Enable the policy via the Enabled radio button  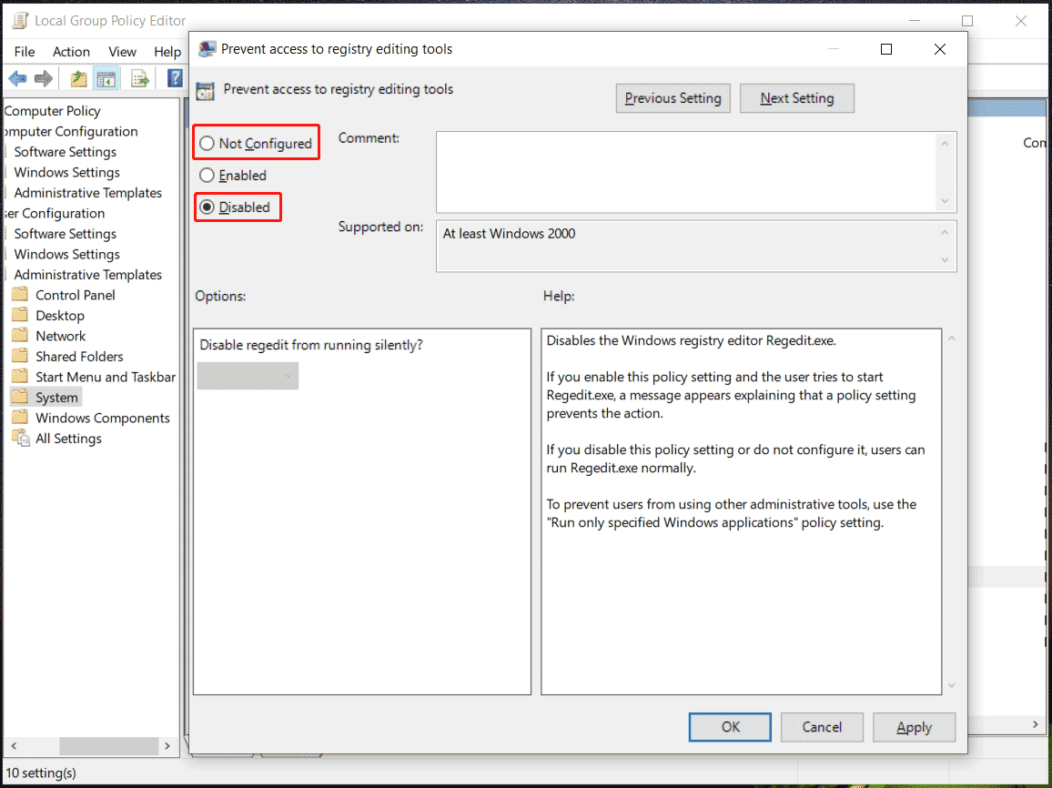coord(206,175)
